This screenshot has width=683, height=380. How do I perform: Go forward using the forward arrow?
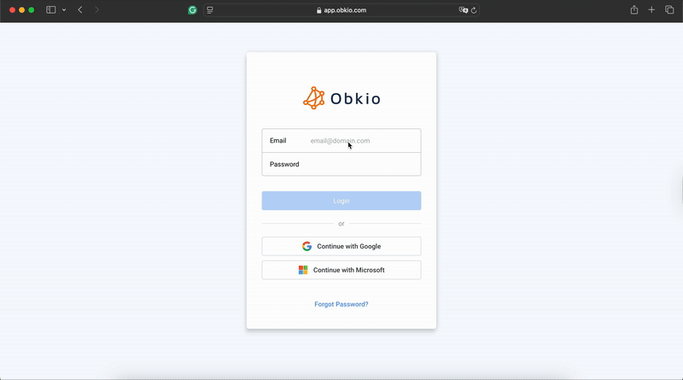[x=96, y=9]
